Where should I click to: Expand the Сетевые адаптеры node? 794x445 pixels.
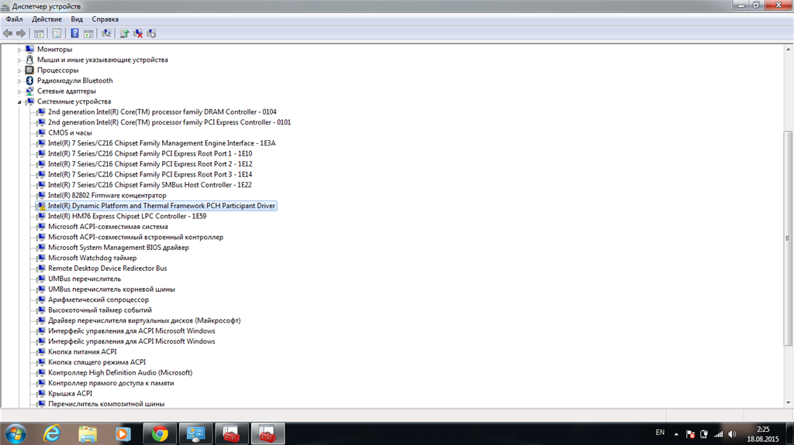click(19, 91)
